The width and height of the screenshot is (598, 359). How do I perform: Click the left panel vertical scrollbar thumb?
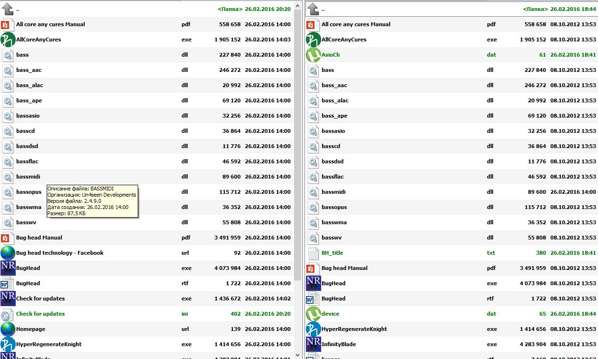(297, 145)
